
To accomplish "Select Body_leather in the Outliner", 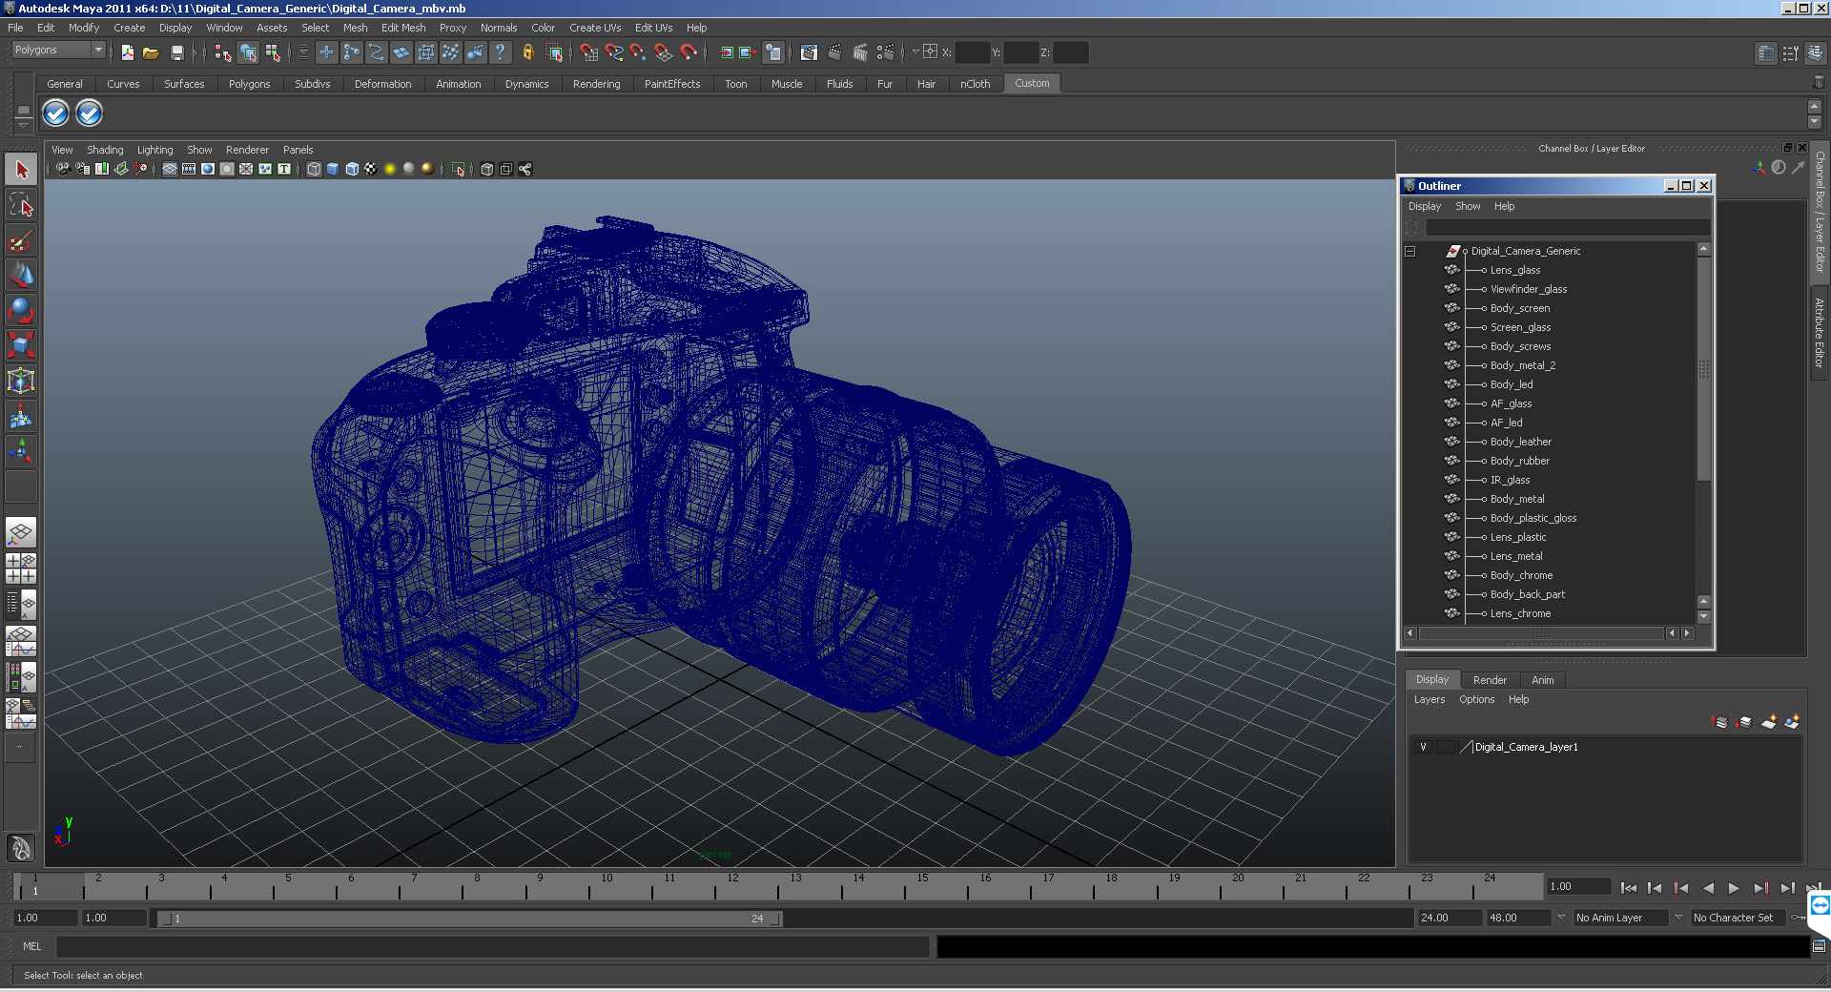I will (x=1520, y=442).
